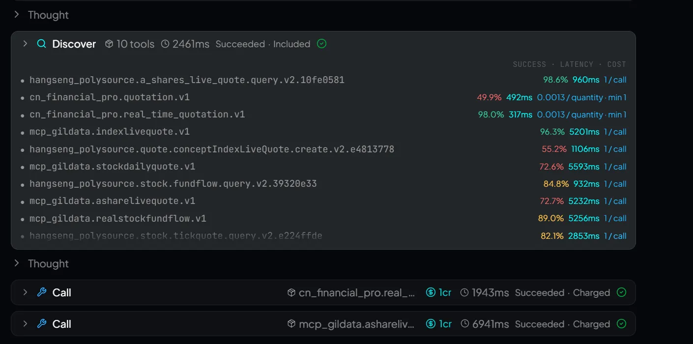Click the mcp_gildata.ashareliv tool name in Call row
The width and height of the screenshot is (693, 344).
357,324
